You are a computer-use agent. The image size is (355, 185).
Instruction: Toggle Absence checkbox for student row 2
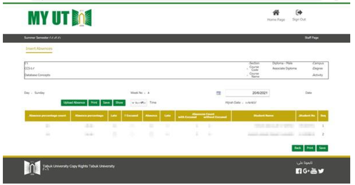click(x=151, y=134)
